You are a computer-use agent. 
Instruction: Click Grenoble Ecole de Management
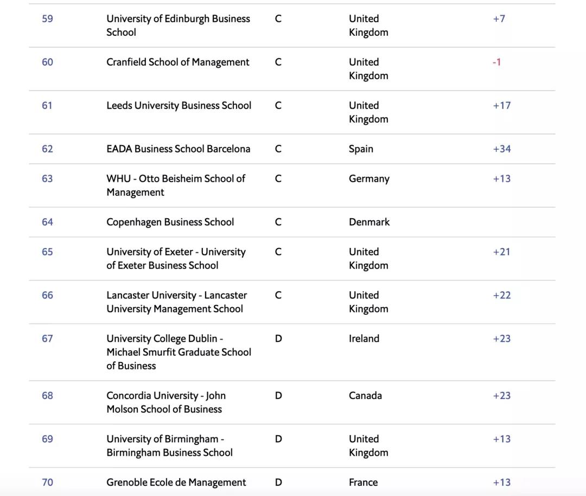(x=176, y=482)
